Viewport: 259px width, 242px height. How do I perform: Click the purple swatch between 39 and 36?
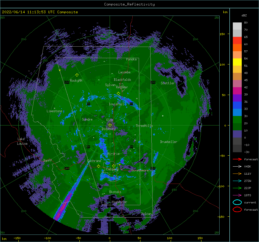tap(237, 98)
